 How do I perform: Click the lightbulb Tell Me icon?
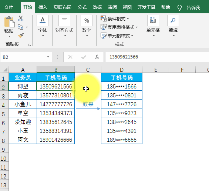(179, 7)
